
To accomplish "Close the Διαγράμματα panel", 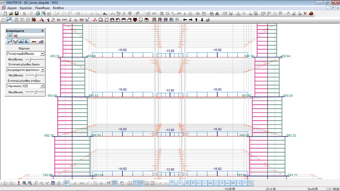I will click(x=42, y=31).
